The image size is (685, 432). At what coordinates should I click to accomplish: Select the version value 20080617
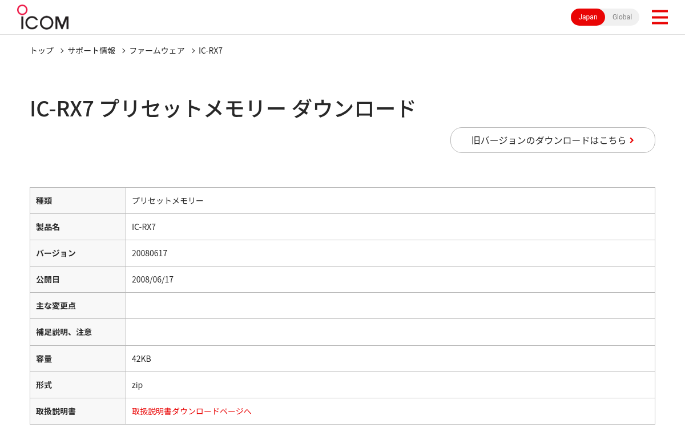tap(390, 253)
